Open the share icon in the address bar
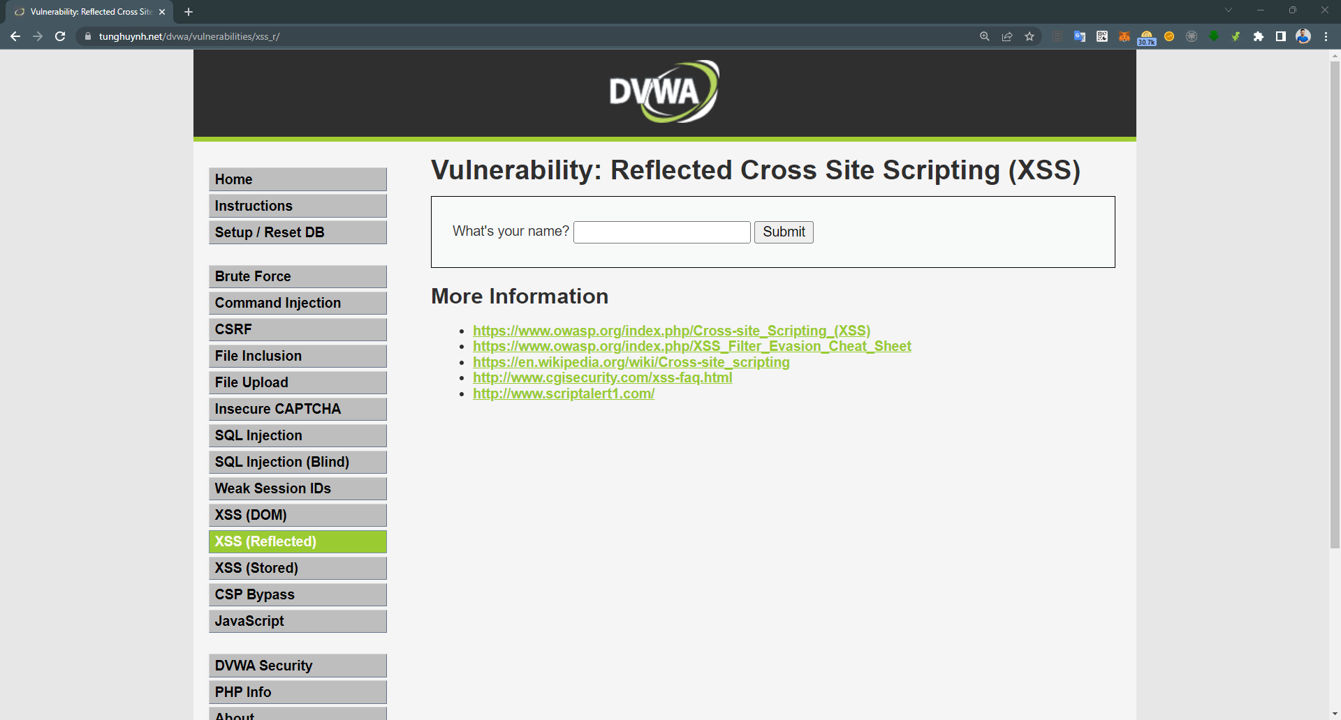The image size is (1341, 720). 1007,36
